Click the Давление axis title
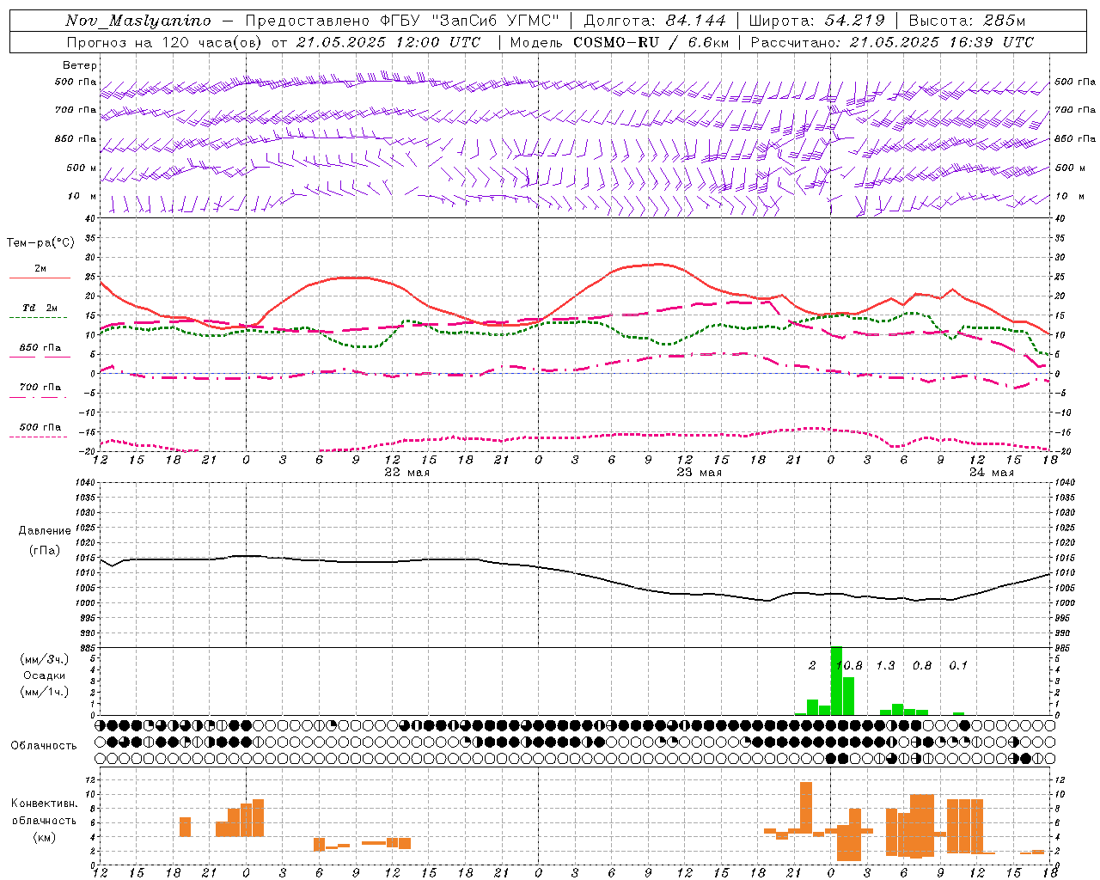This screenshot has width=1100, height=880. point(45,531)
